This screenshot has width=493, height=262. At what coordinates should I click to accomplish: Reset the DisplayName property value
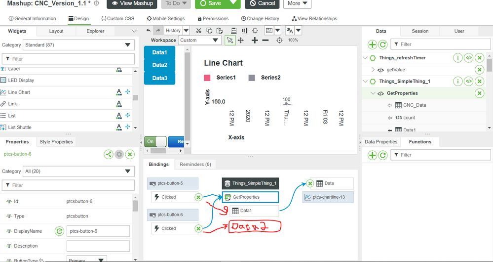click(59, 231)
